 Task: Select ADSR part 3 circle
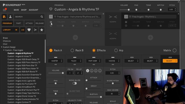[96, 70]
